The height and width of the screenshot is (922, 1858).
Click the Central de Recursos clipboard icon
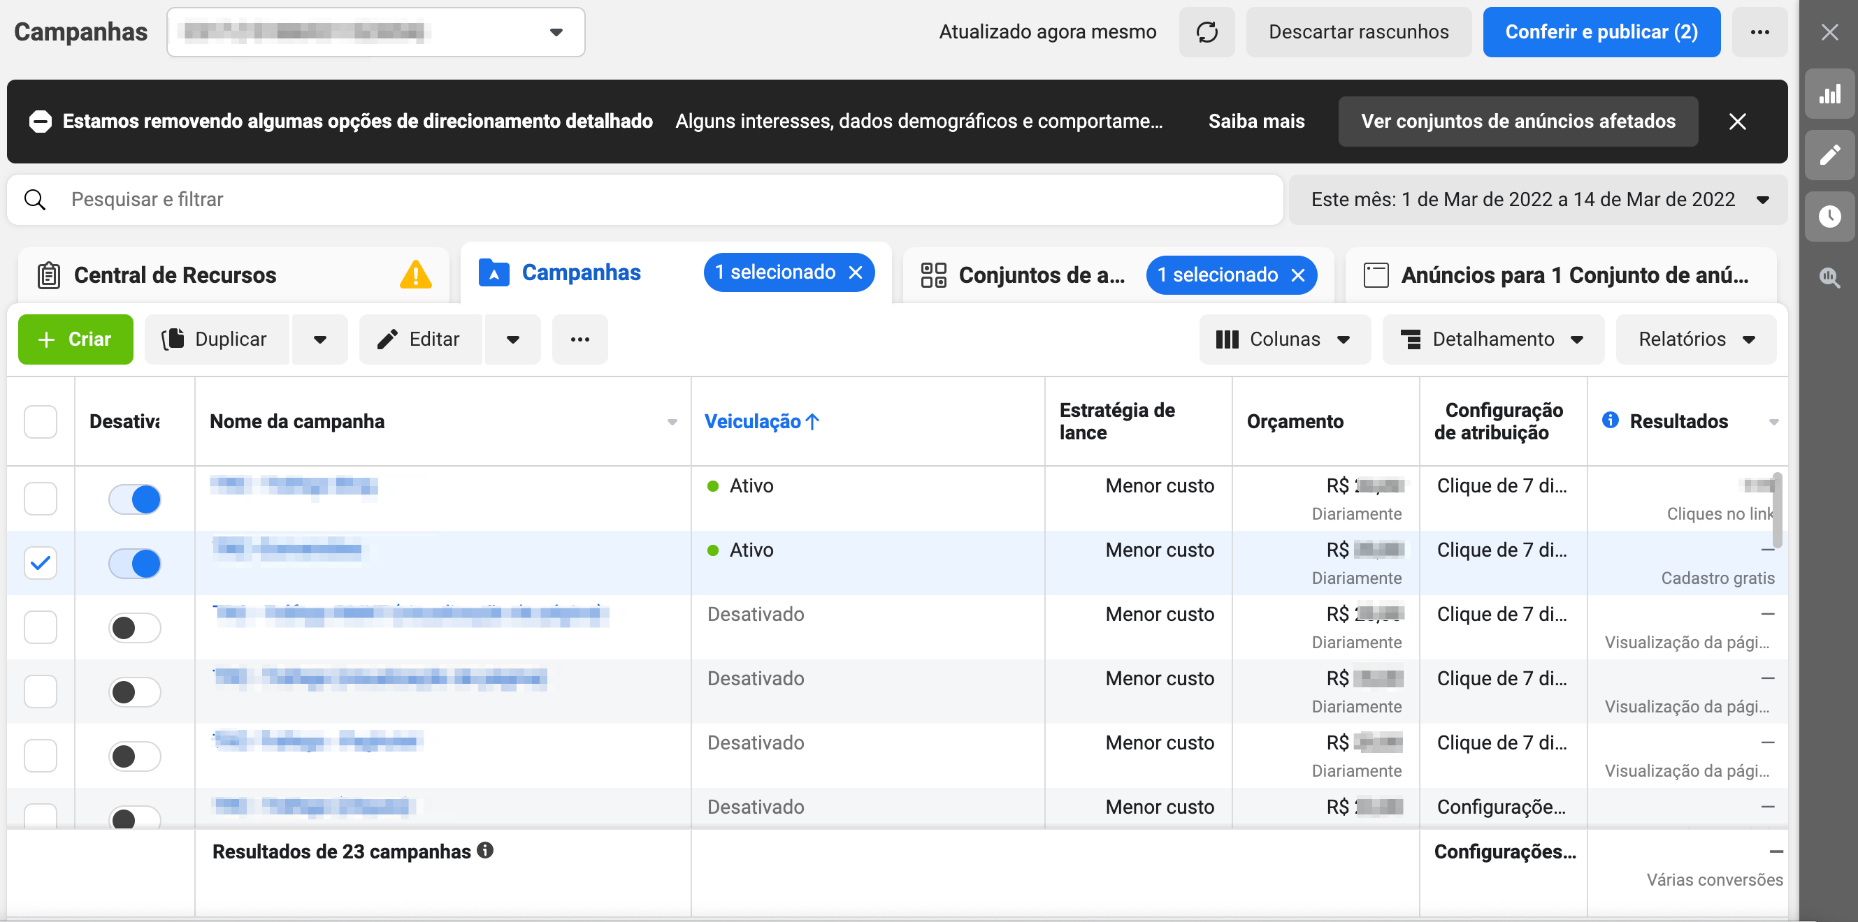48,275
